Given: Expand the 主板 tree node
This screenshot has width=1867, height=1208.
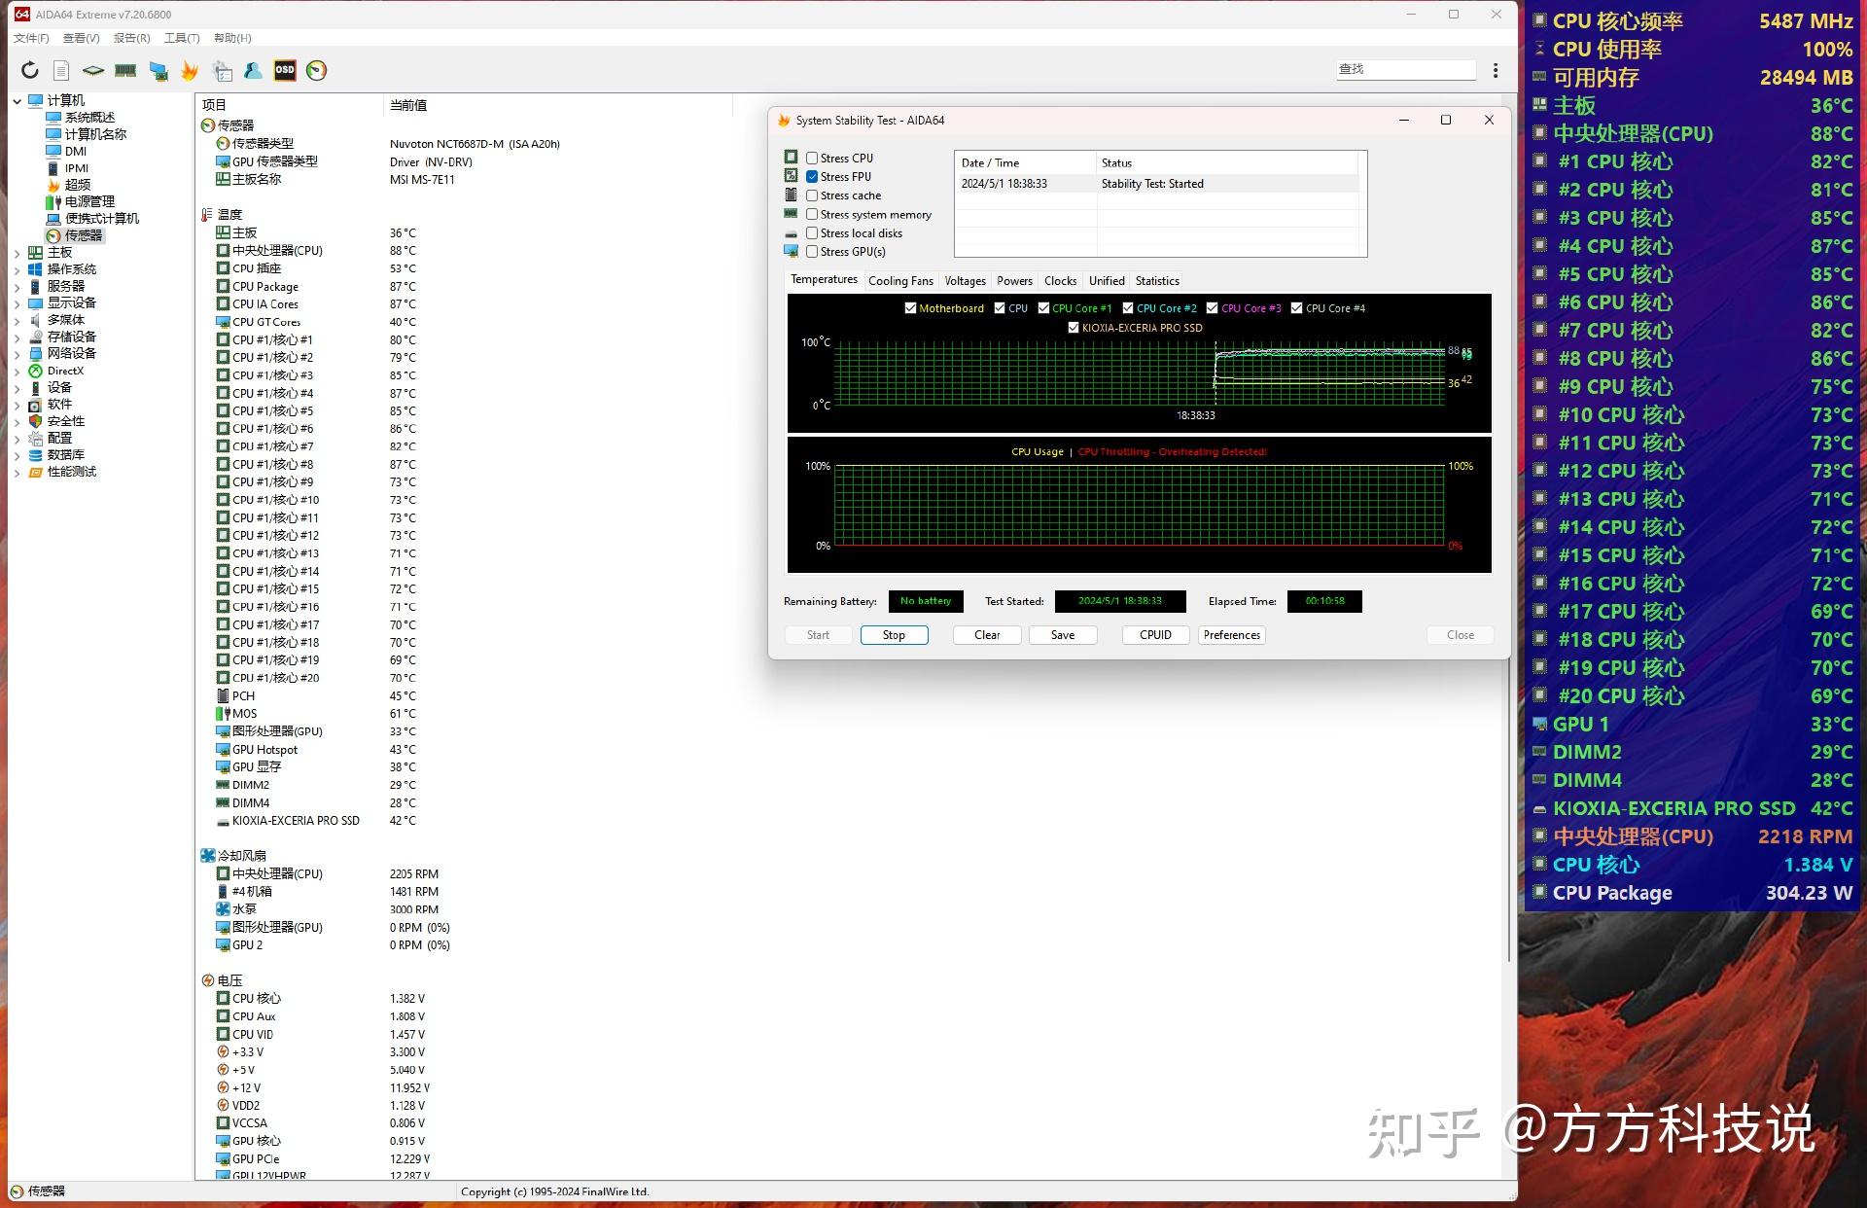Looking at the screenshot, I should tap(17, 253).
